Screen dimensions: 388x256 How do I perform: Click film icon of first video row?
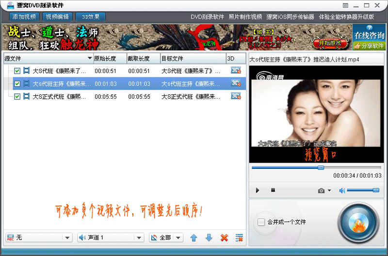pyautogui.click(x=26, y=71)
